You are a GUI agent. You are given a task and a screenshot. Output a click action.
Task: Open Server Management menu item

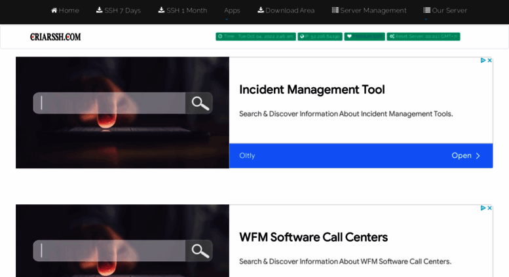(x=369, y=10)
